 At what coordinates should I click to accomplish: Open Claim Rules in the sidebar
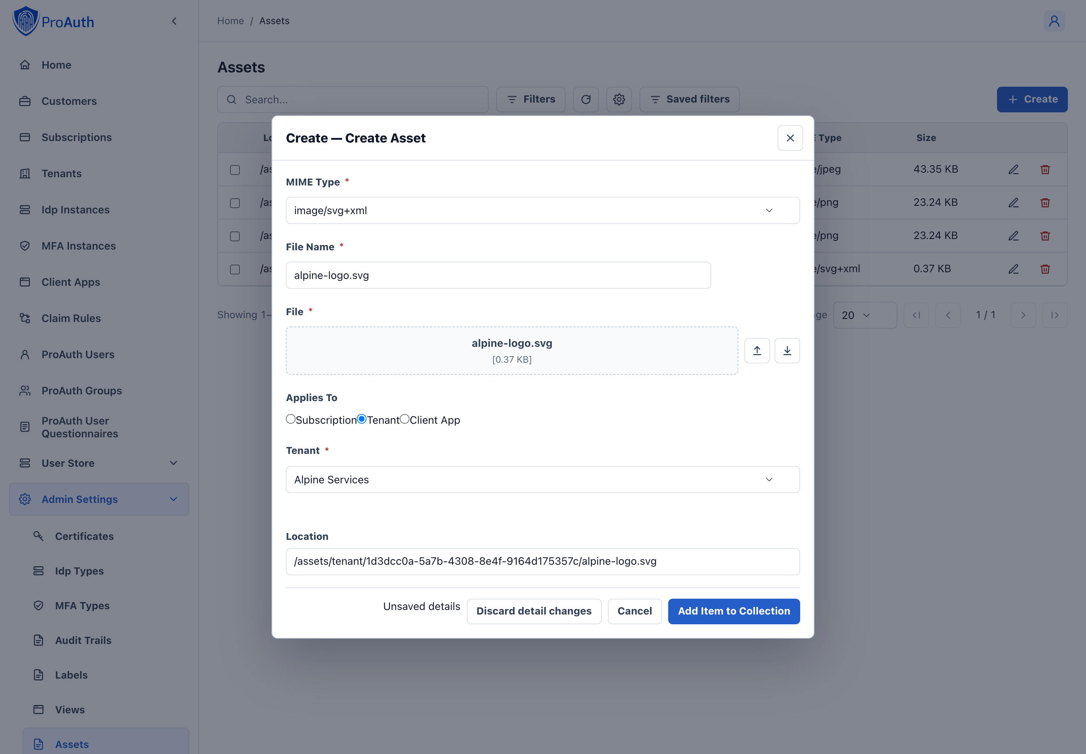[99, 318]
